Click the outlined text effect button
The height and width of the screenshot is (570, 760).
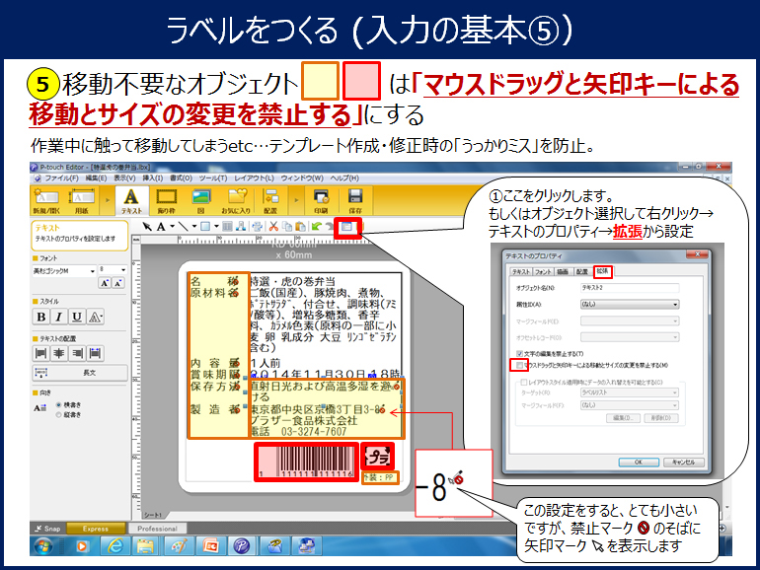pyautogui.click(x=95, y=317)
